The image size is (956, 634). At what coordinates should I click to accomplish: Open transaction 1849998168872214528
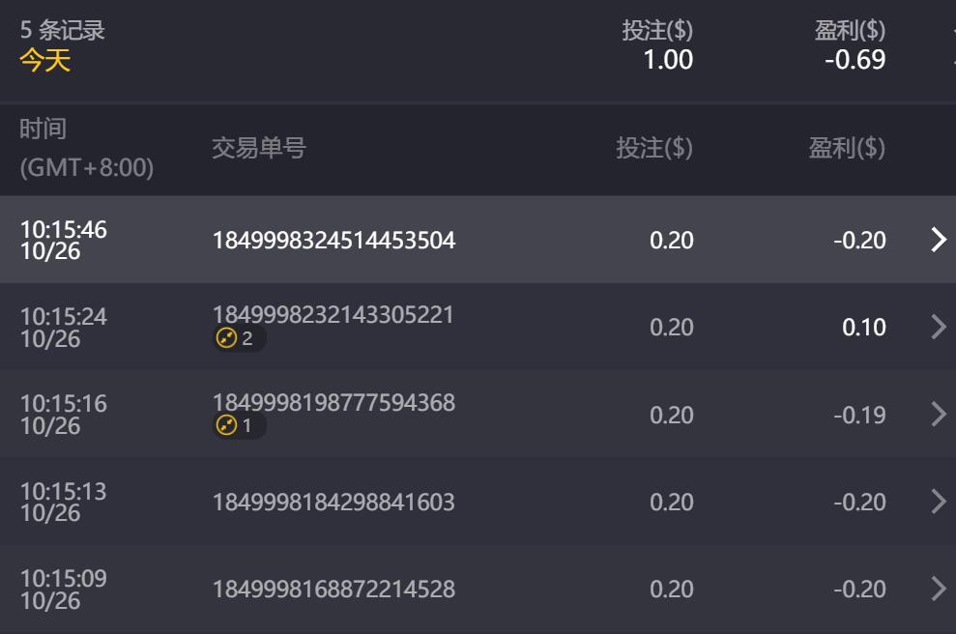(333, 590)
